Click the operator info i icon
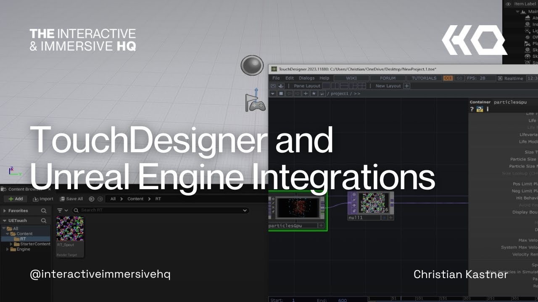 tap(488, 109)
